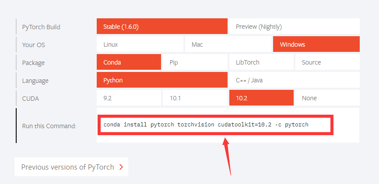Screen dimensions: 379x184
Task: Choose CUDA version 10.2
Action: (x=261, y=98)
